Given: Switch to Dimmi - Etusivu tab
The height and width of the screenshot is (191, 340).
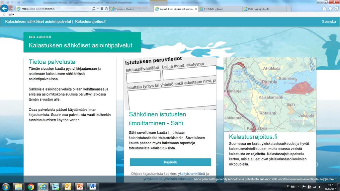Looking at the screenshot, I should coord(131,9).
